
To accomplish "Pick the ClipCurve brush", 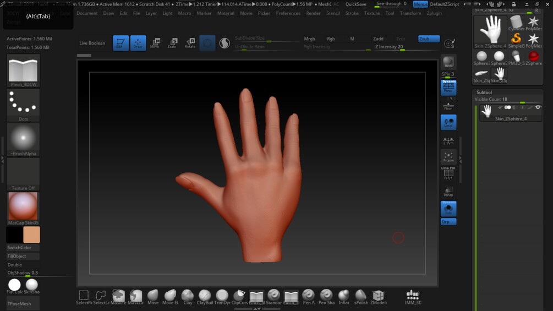I will pos(239,297).
